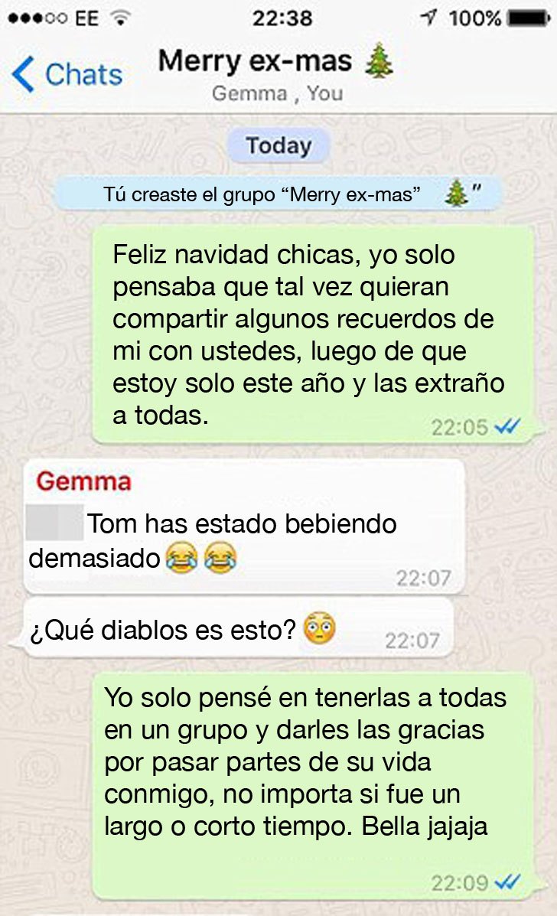Tap the blurred gray block before Tom

55,522
